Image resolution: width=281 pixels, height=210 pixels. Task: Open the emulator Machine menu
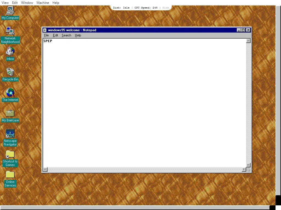coord(43,3)
